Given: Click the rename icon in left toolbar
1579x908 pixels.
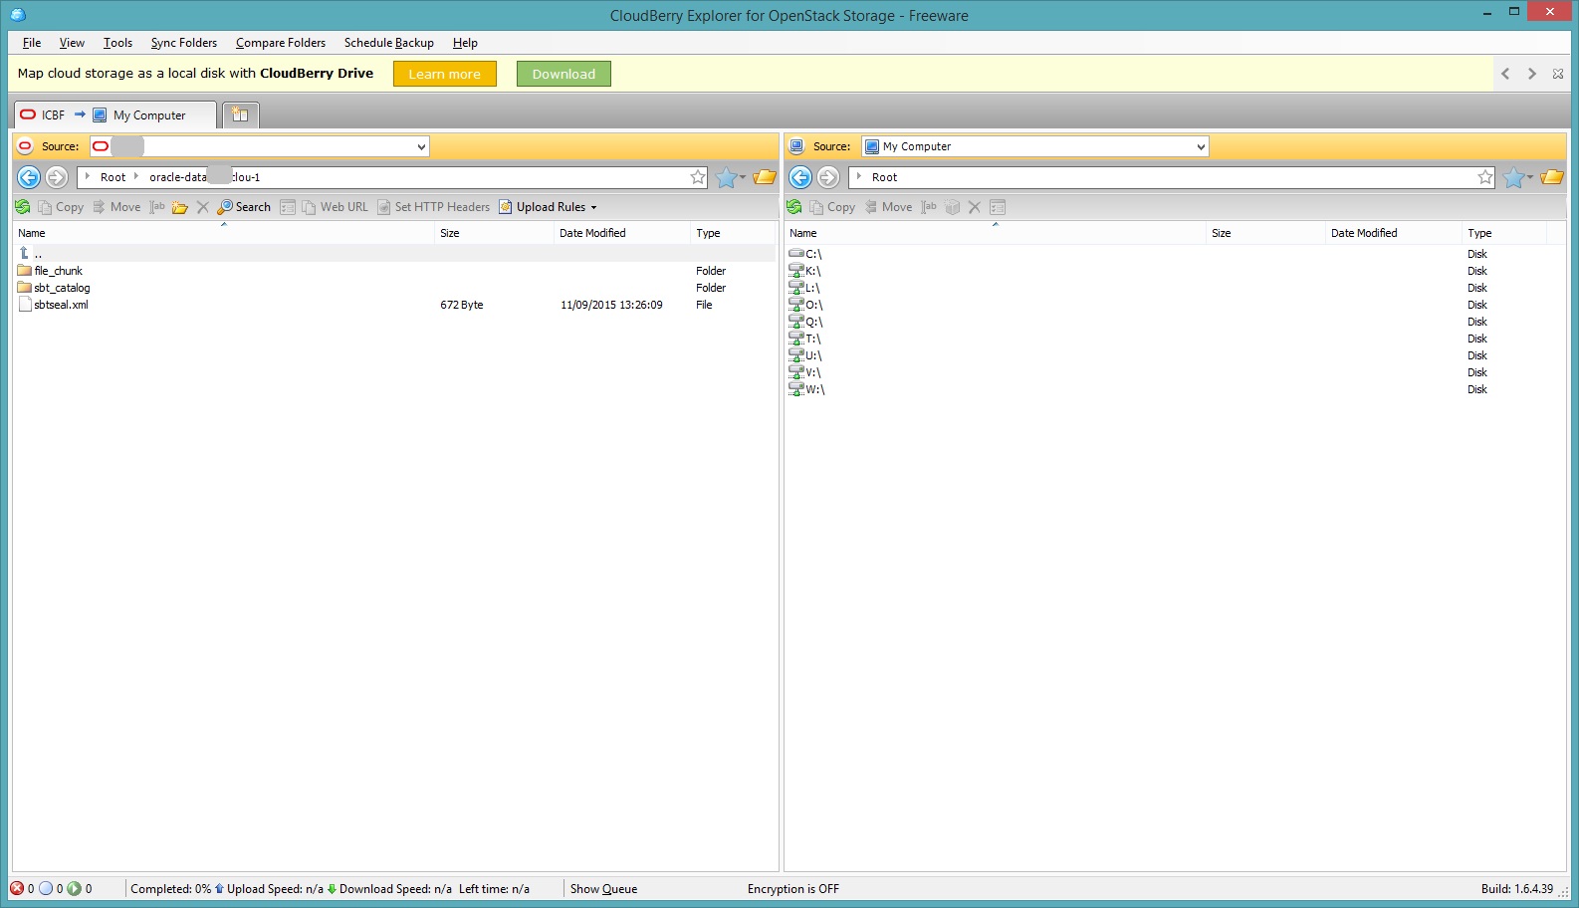Looking at the screenshot, I should pyautogui.click(x=157, y=207).
